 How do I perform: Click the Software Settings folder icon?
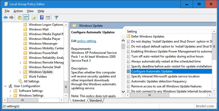[x=15, y=91]
